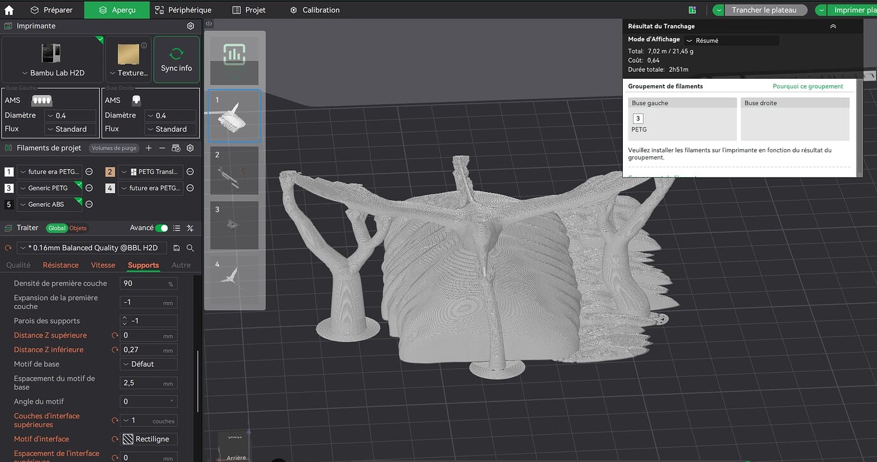Expand filament 2 PETG Translucent dropdown
This screenshot has height=462, width=877.
tap(151, 171)
